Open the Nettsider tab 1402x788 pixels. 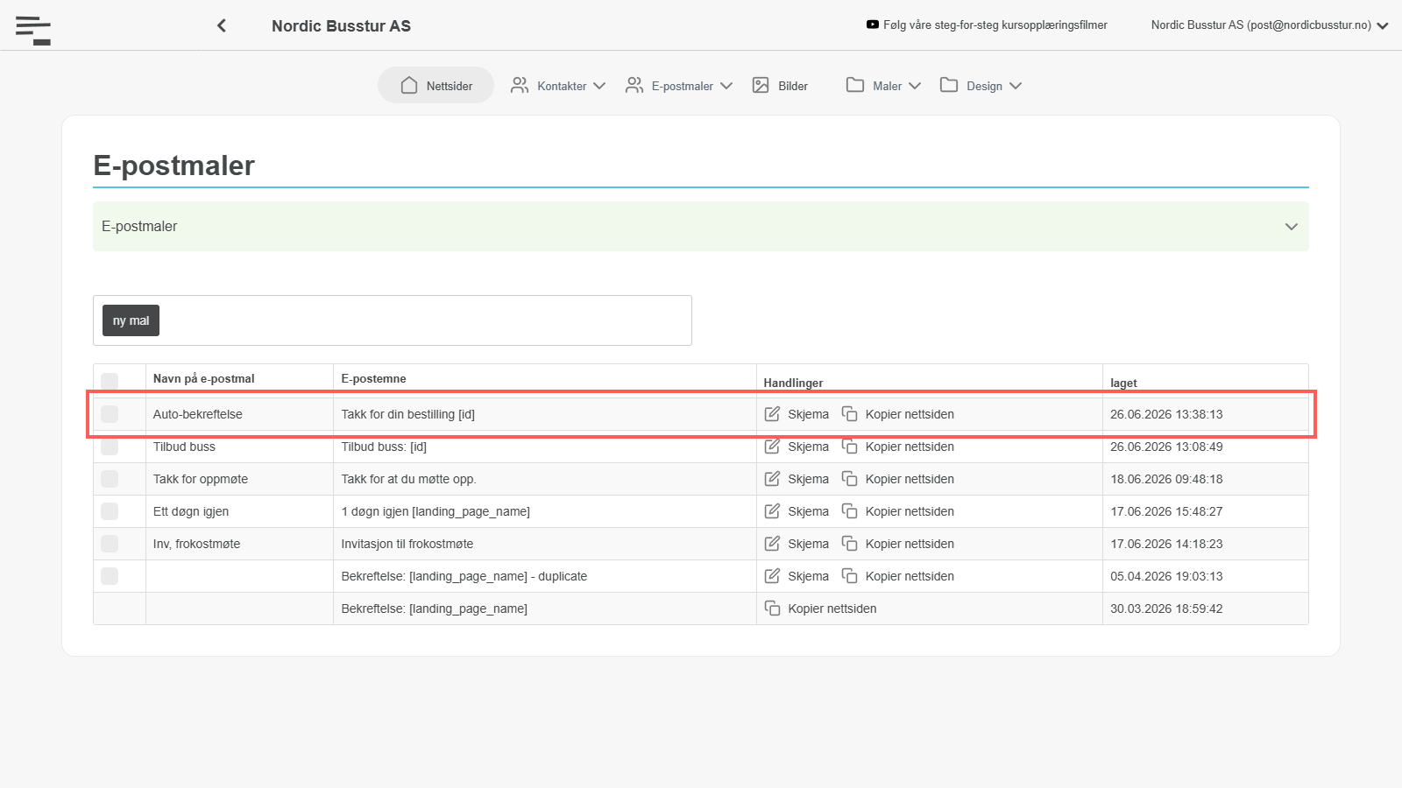tap(436, 85)
